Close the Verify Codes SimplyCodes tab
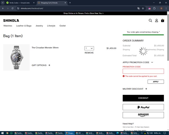Screen dimensions: 169x135 coord(34,3)
